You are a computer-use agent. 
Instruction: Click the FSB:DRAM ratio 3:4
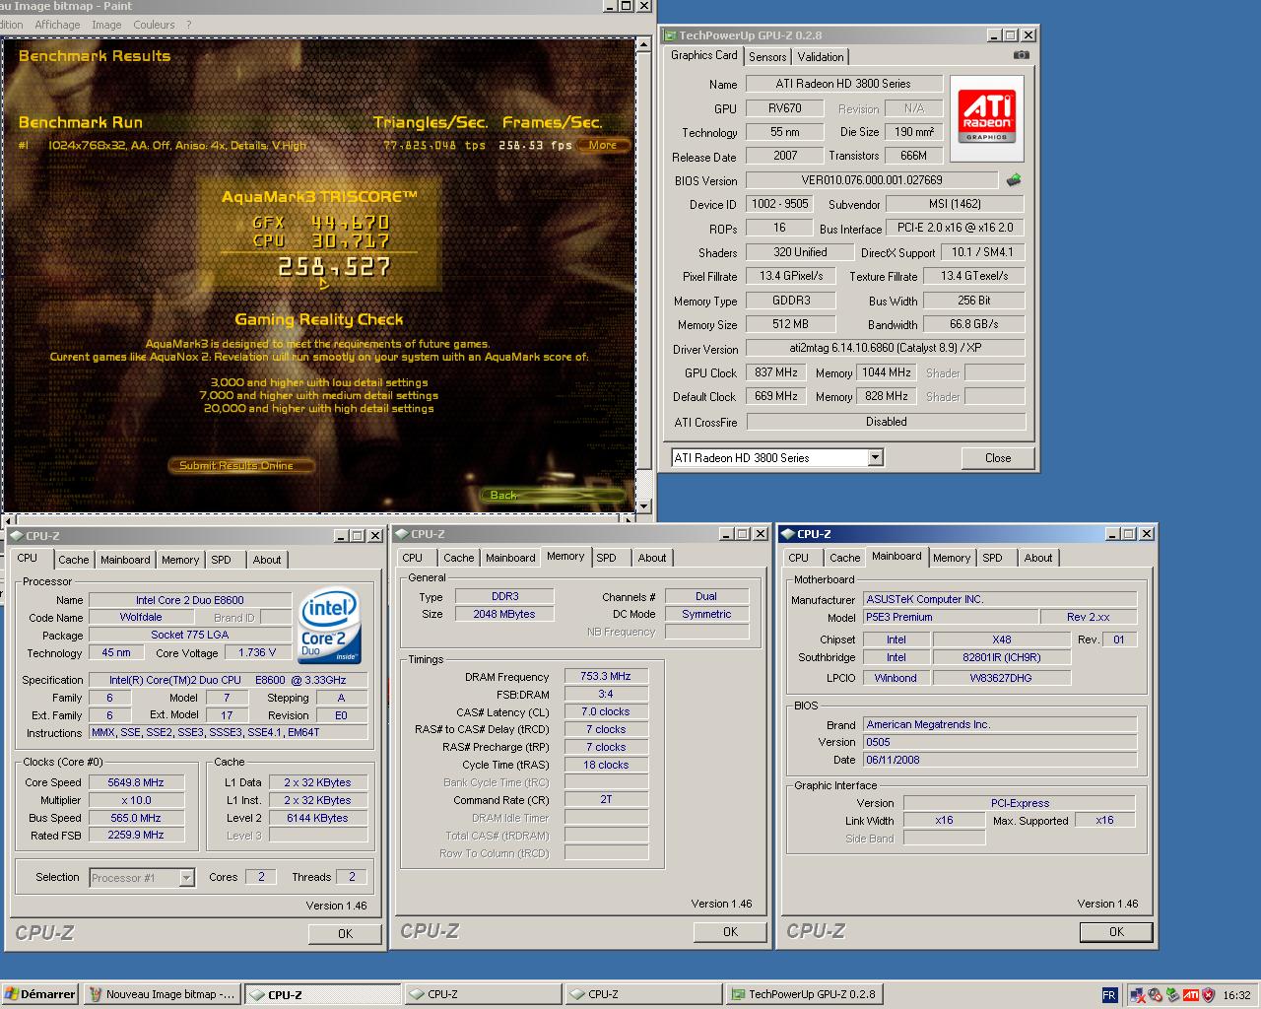coord(606,694)
